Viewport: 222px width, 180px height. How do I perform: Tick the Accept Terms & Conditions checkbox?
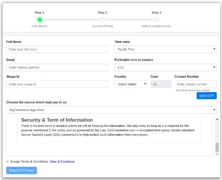tap(8, 161)
